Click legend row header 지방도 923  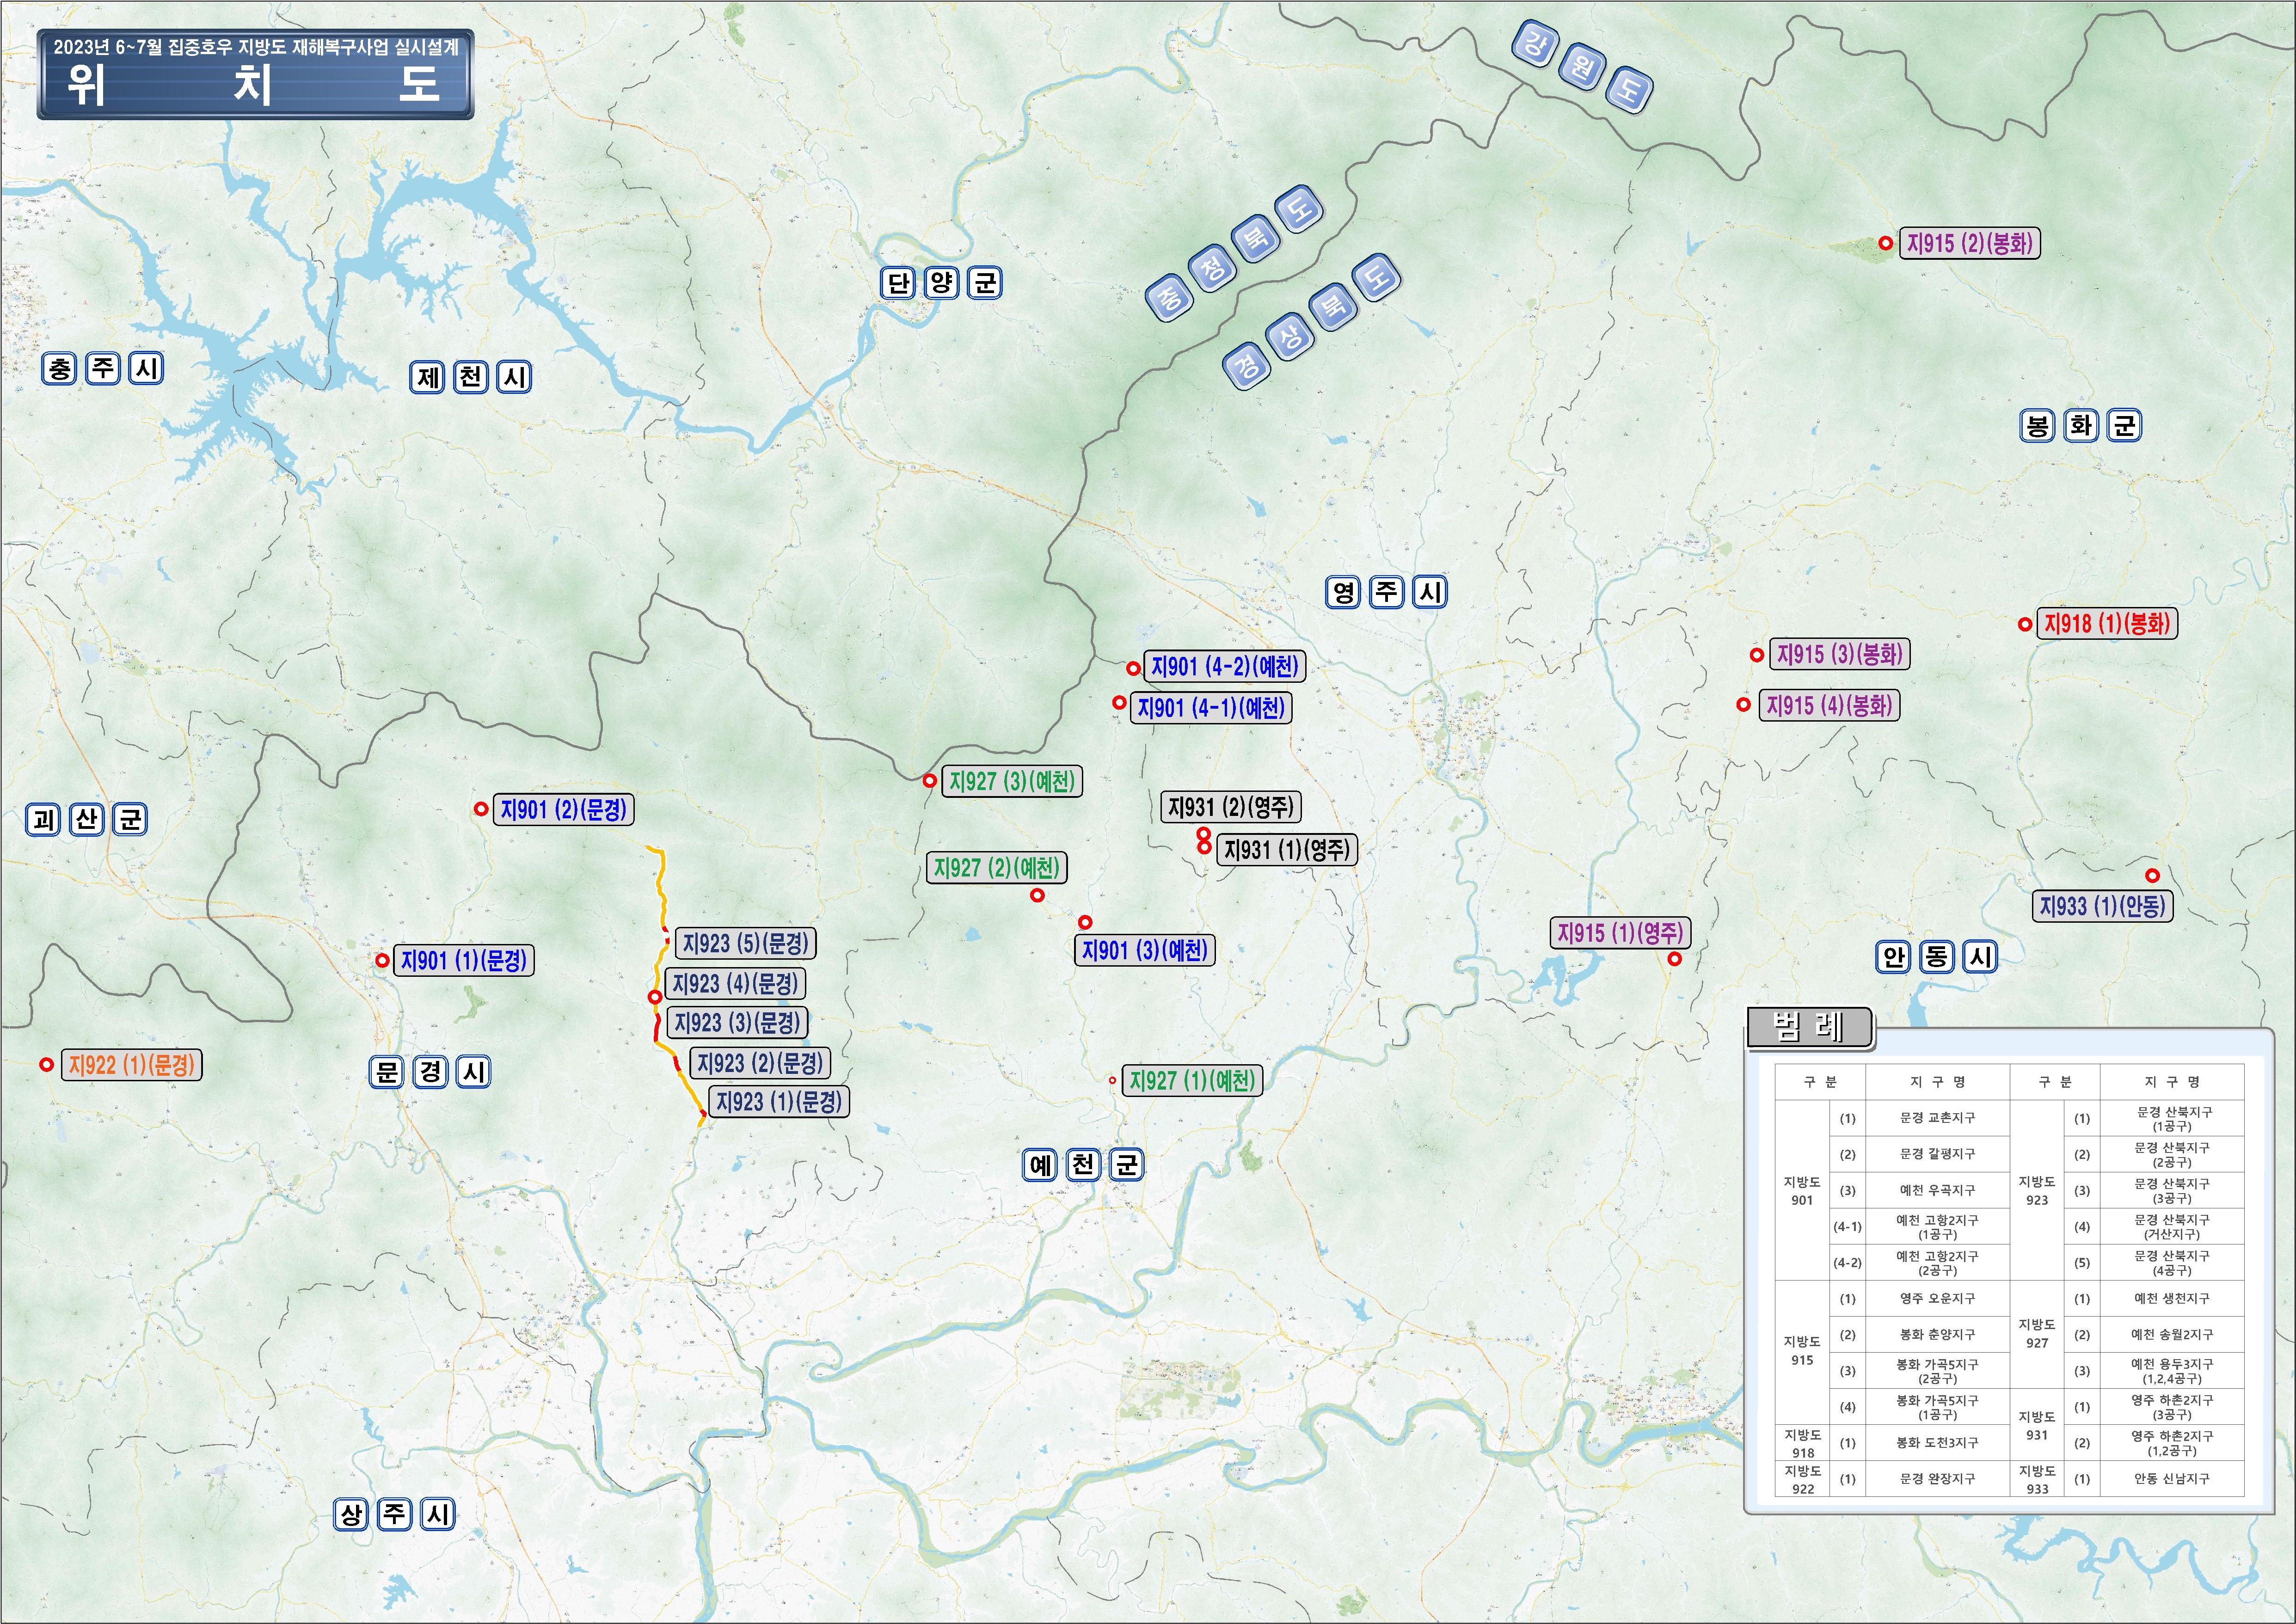(x=2037, y=1190)
